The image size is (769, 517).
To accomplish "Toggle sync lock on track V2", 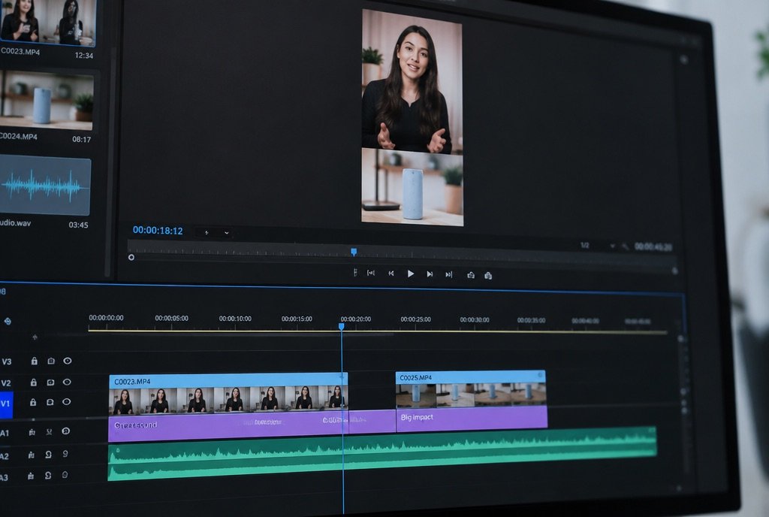I will pyautogui.click(x=50, y=382).
